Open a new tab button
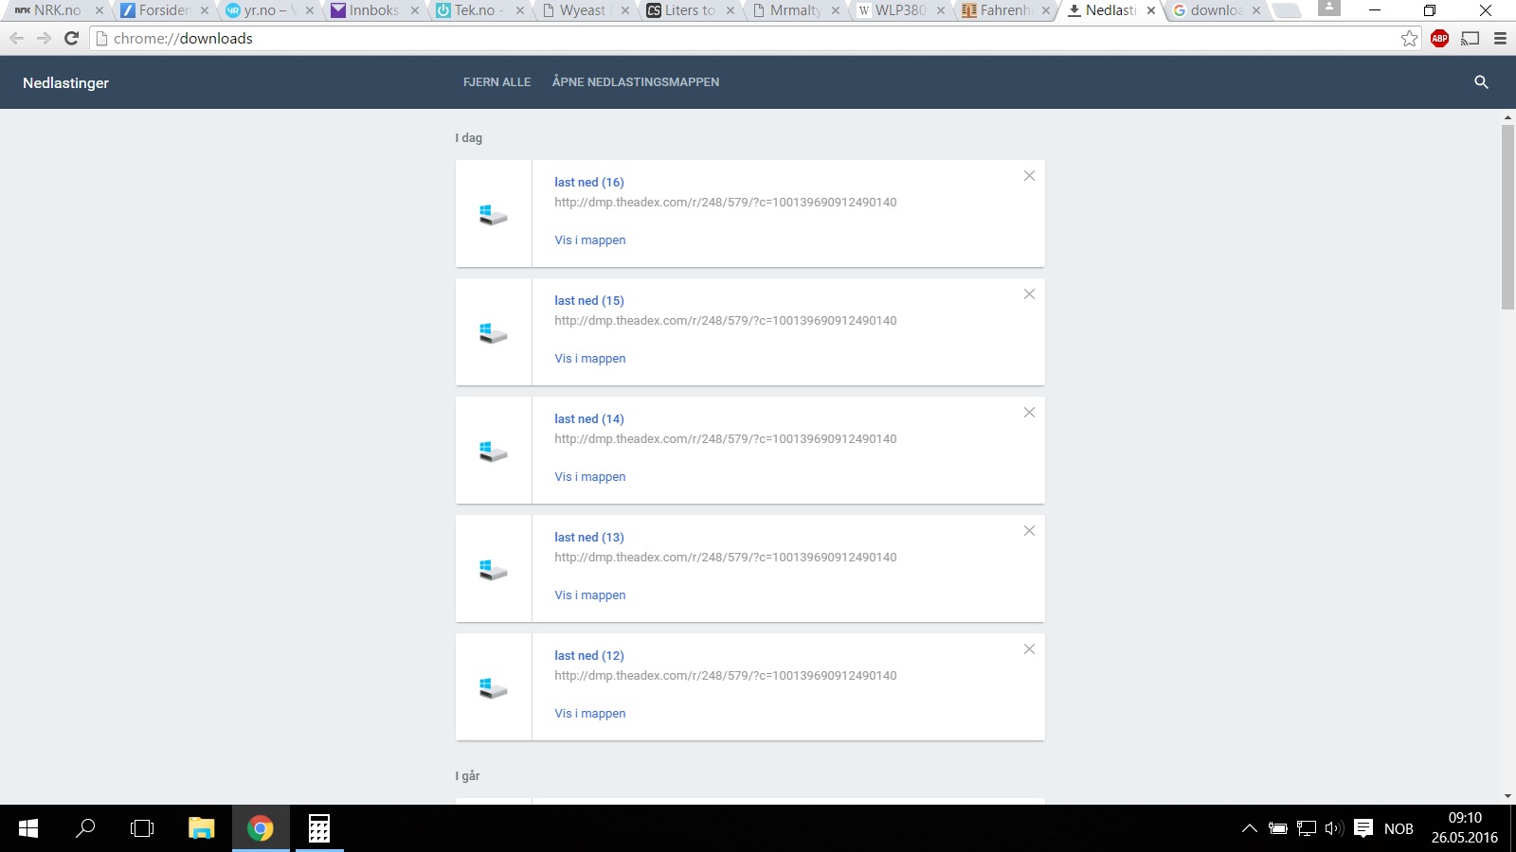Screen dimensions: 1516x852 coord(1286,10)
